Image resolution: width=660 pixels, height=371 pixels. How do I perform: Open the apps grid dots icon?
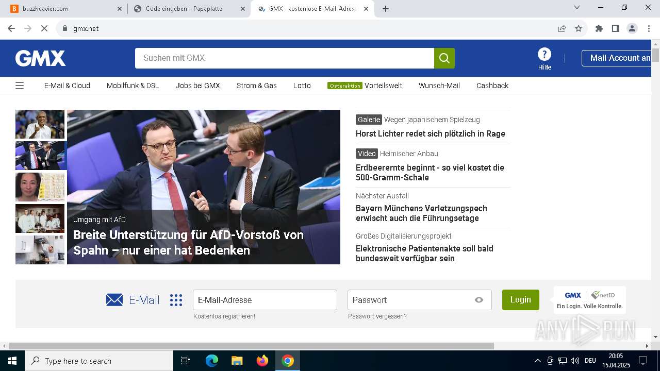[x=176, y=300]
